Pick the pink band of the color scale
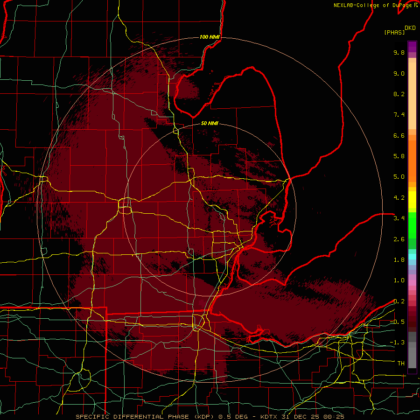 [412, 283]
